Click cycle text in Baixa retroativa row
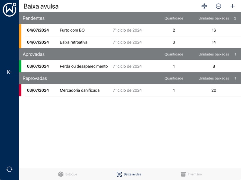Screen dimensions: 241x180 [x=127, y=42]
